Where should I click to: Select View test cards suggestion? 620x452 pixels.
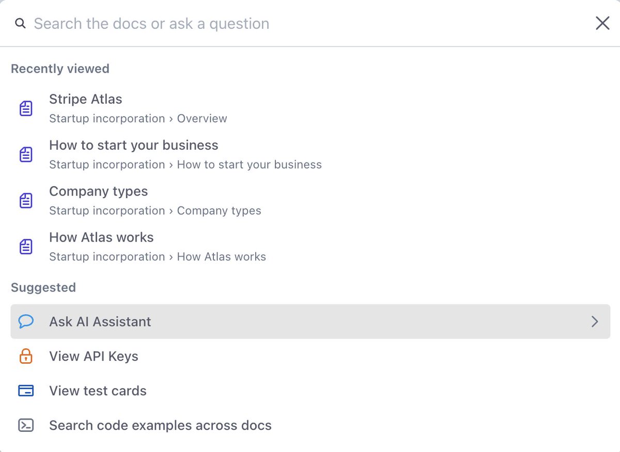point(310,391)
